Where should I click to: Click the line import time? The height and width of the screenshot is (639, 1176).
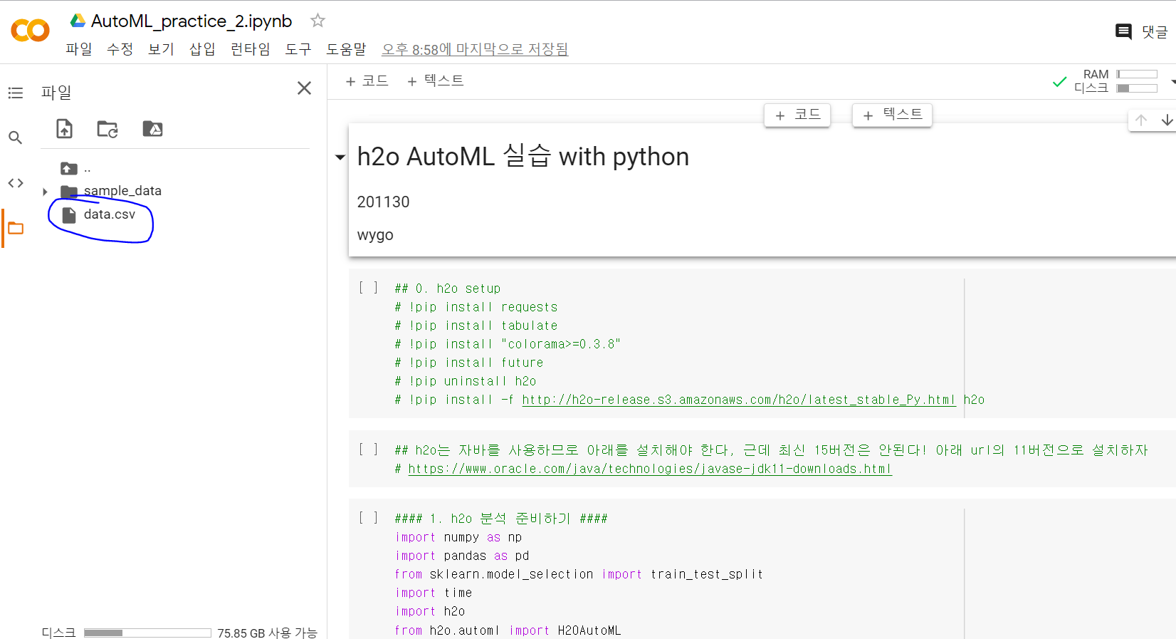[x=434, y=593]
